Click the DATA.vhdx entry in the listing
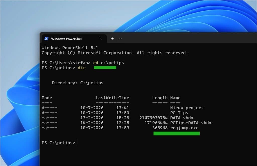The height and width of the screenshot is (166, 257). (x=182, y=118)
